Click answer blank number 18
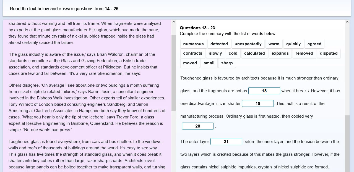The height and width of the screenshot is (172, 354). click(x=264, y=91)
